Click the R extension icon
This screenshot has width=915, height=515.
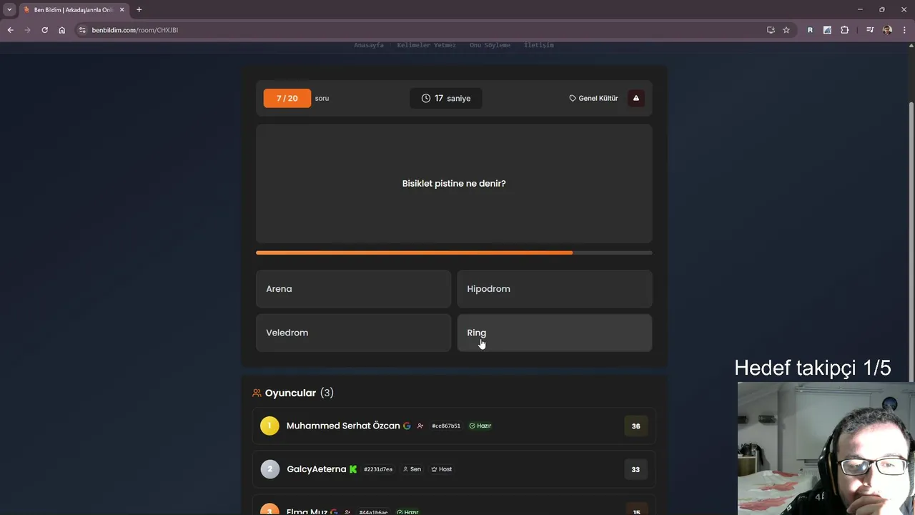tap(810, 30)
